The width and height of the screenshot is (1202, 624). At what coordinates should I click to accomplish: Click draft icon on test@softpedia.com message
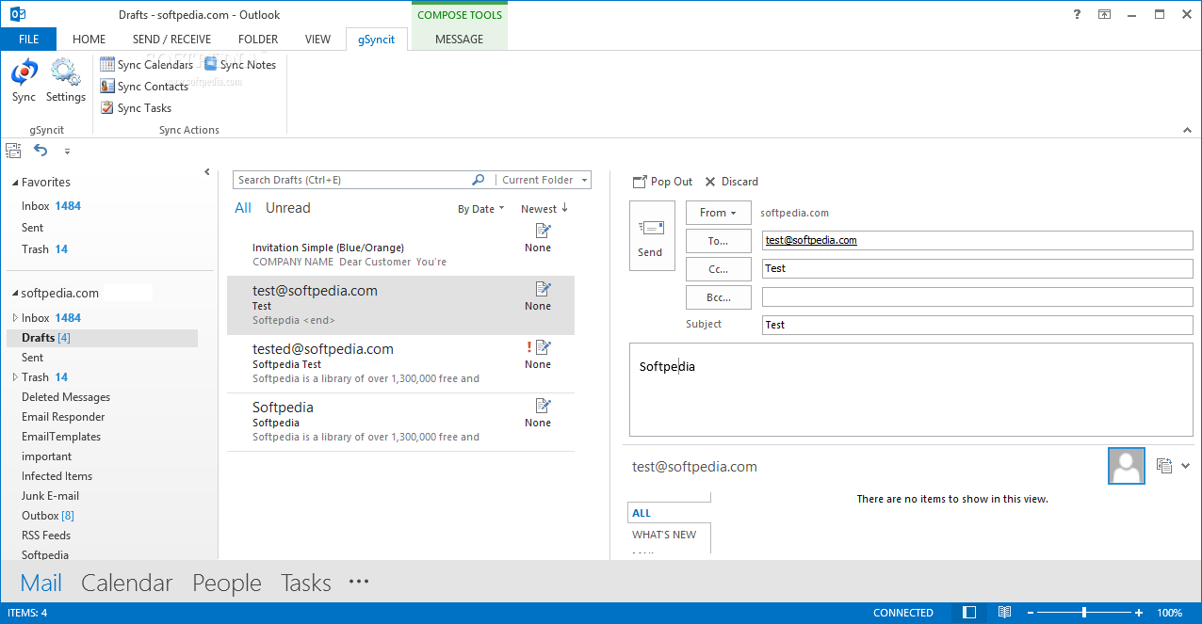pyautogui.click(x=543, y=289)
